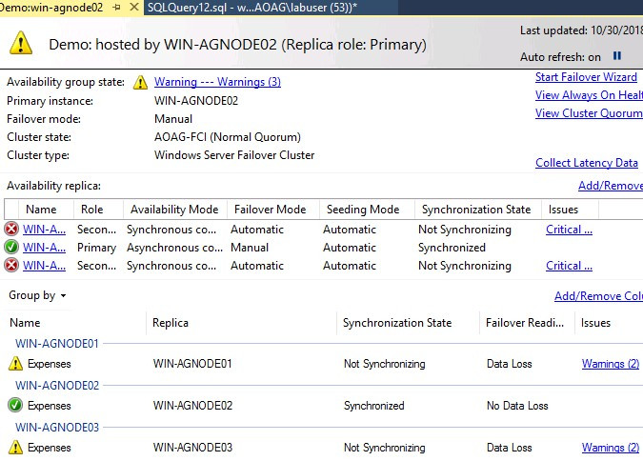Open Collect Latency Data link
Viewport: 643px width, 461px height.
[x=587, y=163]
